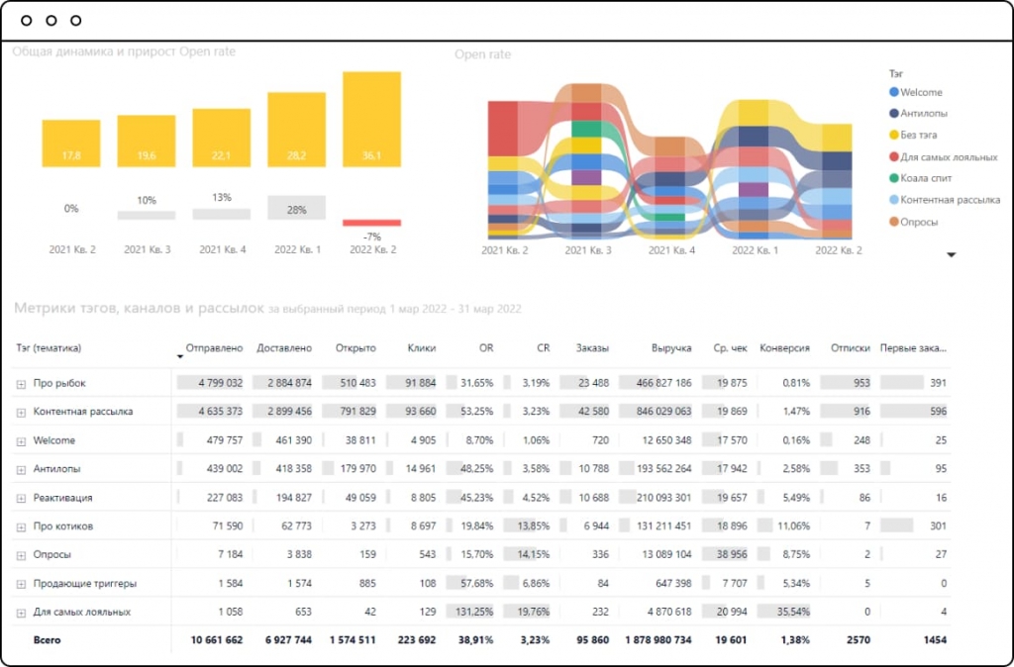Select the red -7% growth bar
This screenshot has width=1014, height=667.
click(x=372, y=223)
